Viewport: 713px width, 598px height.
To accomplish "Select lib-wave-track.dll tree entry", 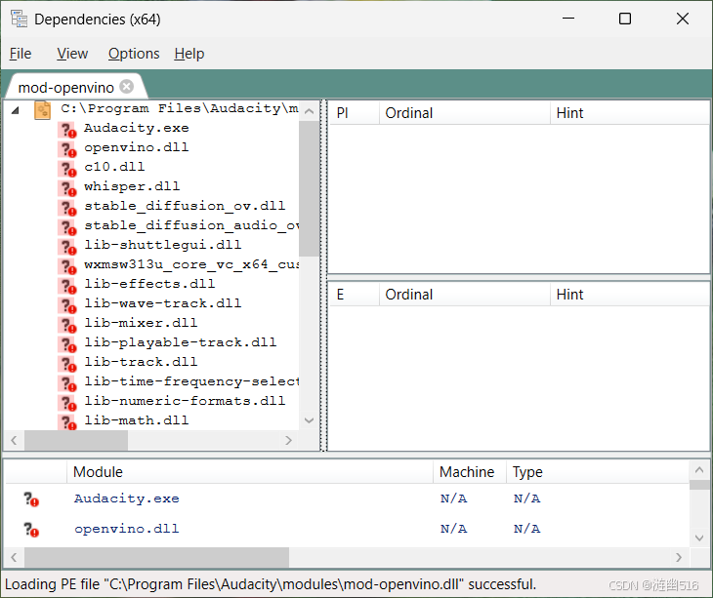I will [163, 303].
